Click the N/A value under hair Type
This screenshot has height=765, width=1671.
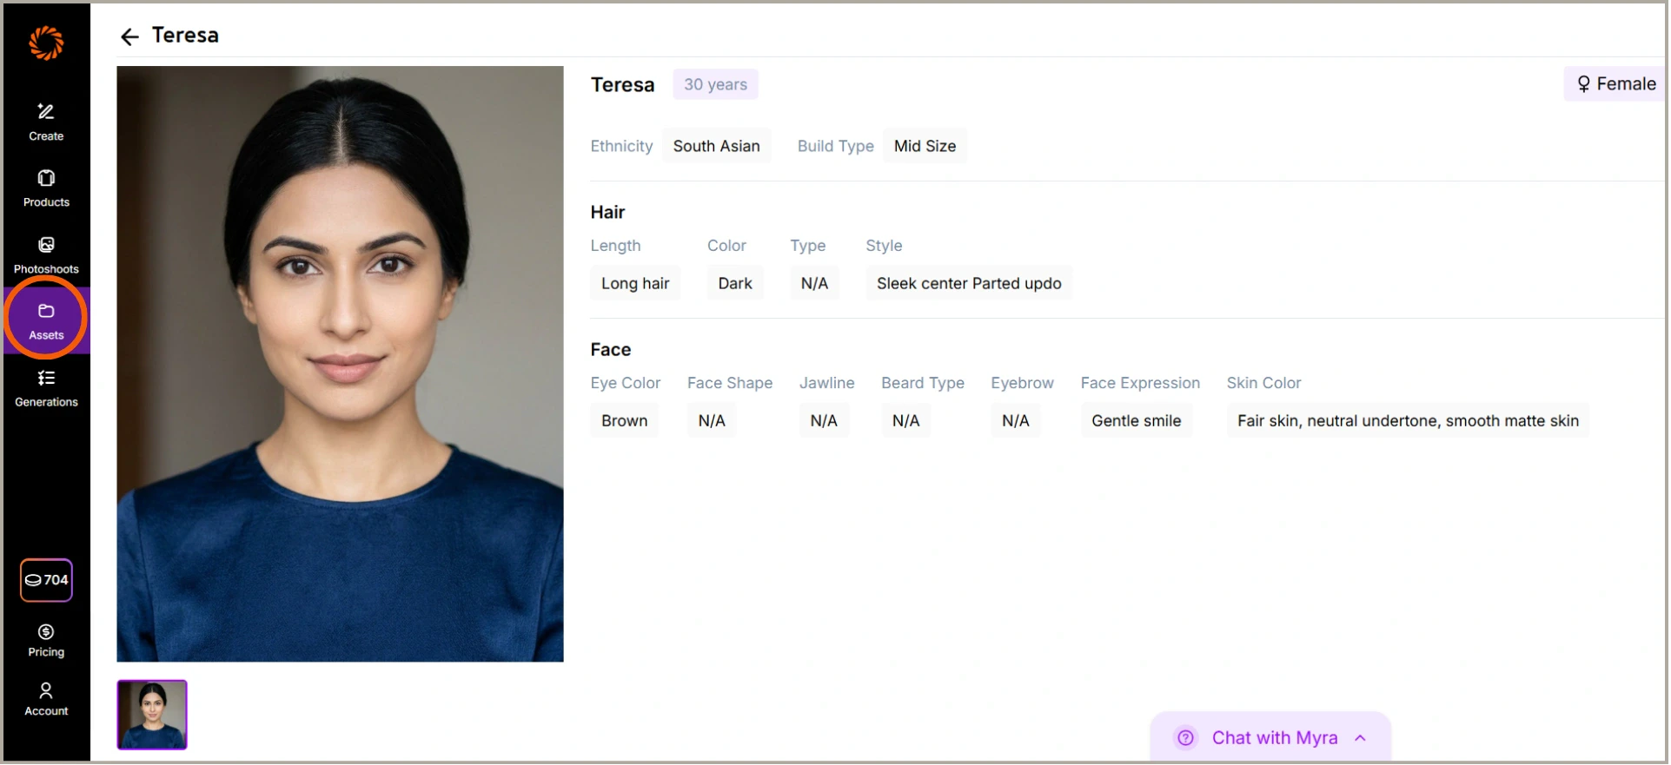point(814,283)
